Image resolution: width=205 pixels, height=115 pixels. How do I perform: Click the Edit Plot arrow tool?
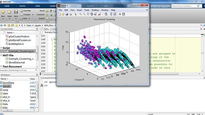click(x=75, y=14)
